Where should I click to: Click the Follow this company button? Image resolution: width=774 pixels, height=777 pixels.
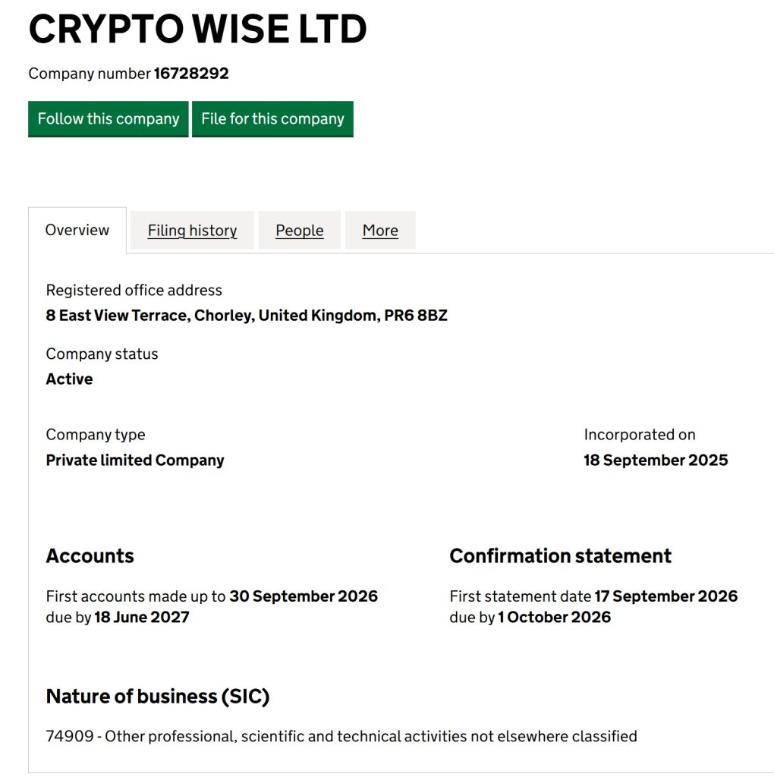click(109, 119)
